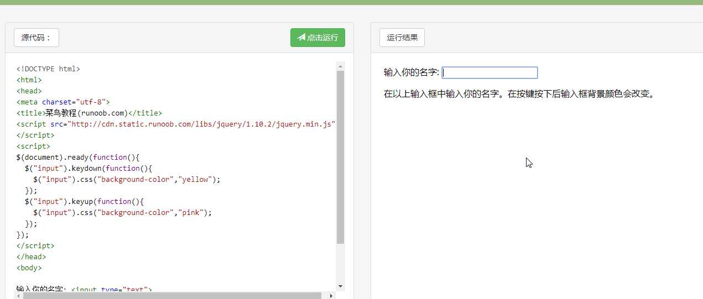Viewport: 703px width, 299px height.
Task: Click the paper plane icon on run button
Action: click(301, 38)
